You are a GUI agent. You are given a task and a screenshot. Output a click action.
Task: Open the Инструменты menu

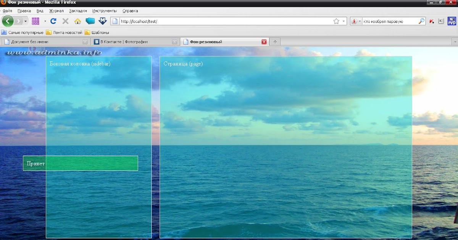105,11
